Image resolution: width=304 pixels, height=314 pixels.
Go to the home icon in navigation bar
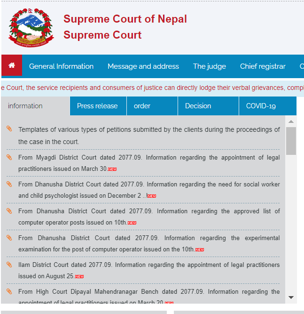tap(12, 65)
